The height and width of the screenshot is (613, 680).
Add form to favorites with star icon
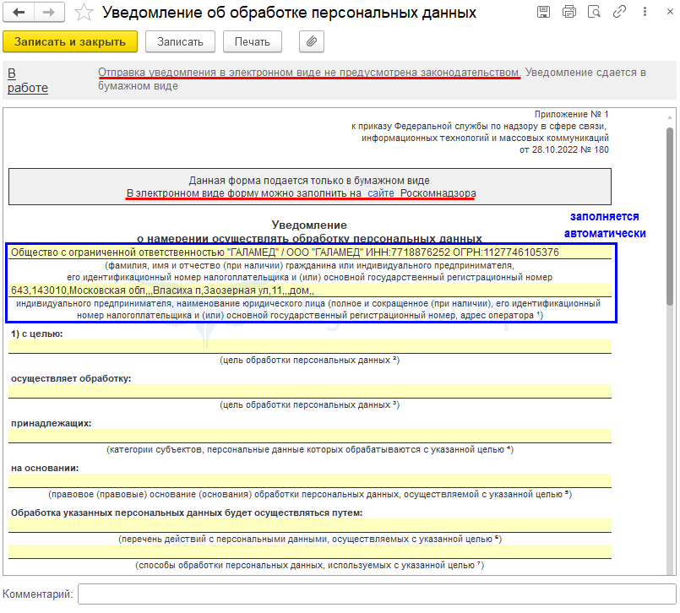(x=84, y=12)
